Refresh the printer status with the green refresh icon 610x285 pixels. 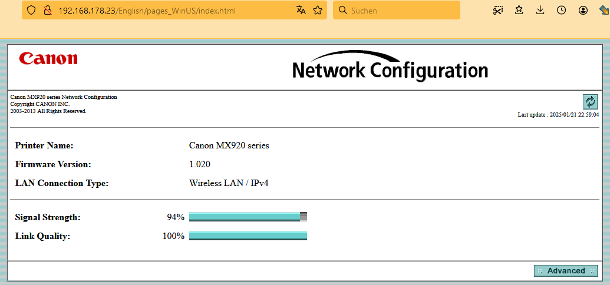[x=590, y=102]
